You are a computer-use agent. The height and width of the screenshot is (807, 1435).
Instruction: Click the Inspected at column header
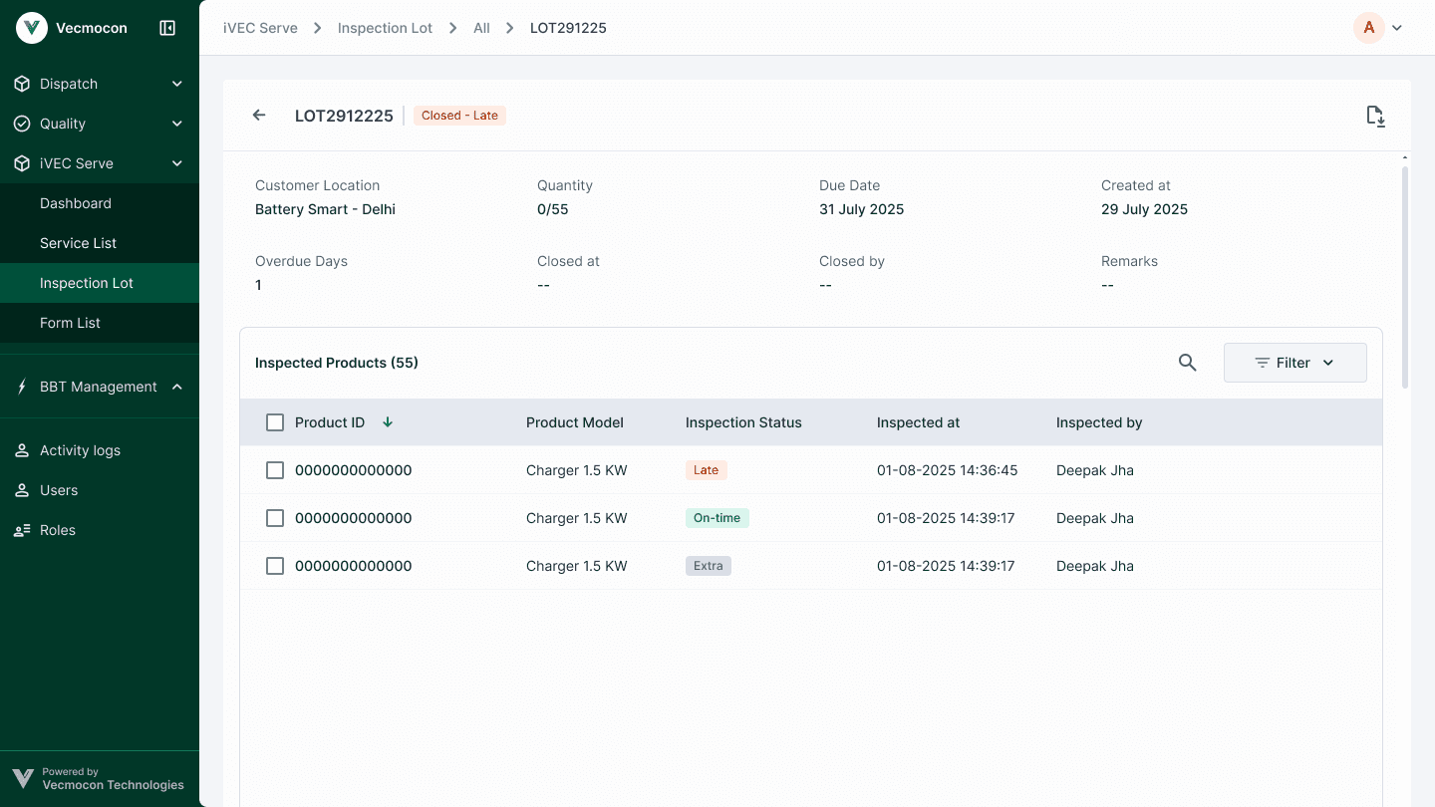point(918,422)
